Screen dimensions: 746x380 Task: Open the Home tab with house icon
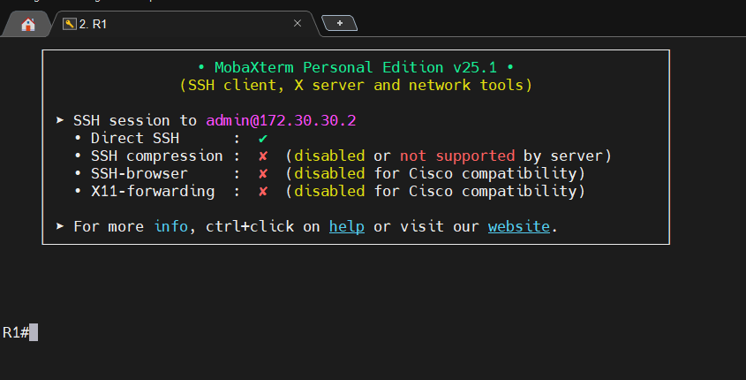click(x=27, y=24)
